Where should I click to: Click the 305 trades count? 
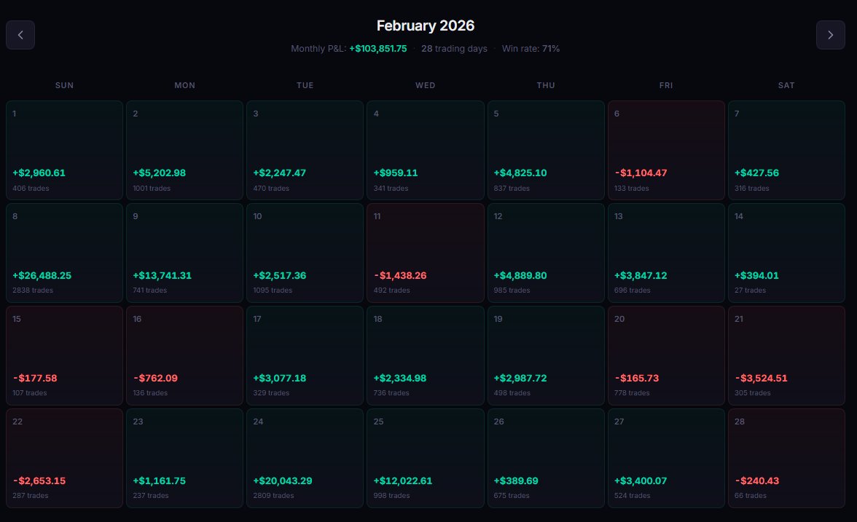753,393
